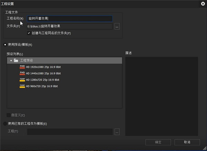The height and width of the screenshot is (151, 207).
Task: Collapse the 工程预设 folder arrow
Action: point(11,60)
